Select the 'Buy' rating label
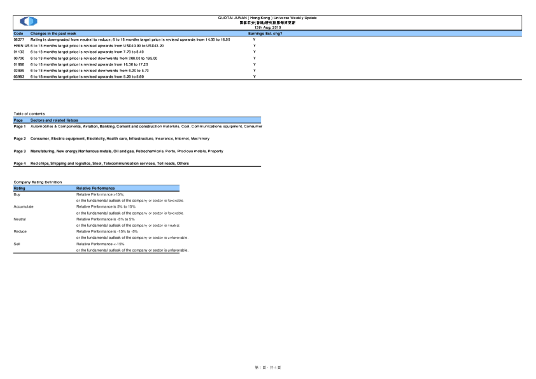536x379 pixels. (x=17, y=194)
